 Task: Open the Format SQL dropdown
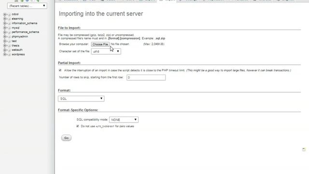[81, 99]
